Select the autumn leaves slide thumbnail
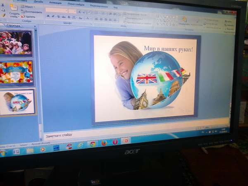Image resolution: width=248 pixels, height=186 pixels. click(x=16, y=72)
